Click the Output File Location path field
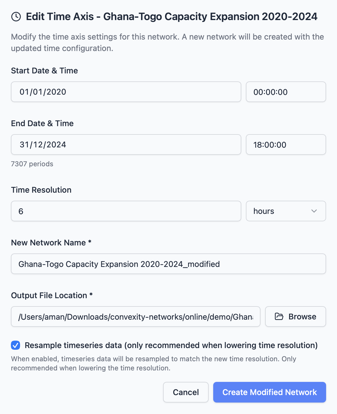This screenshot has width=337, height=414. [x=135, y=317]
